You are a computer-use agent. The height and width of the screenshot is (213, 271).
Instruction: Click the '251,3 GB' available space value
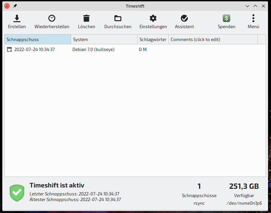(244, 186)
